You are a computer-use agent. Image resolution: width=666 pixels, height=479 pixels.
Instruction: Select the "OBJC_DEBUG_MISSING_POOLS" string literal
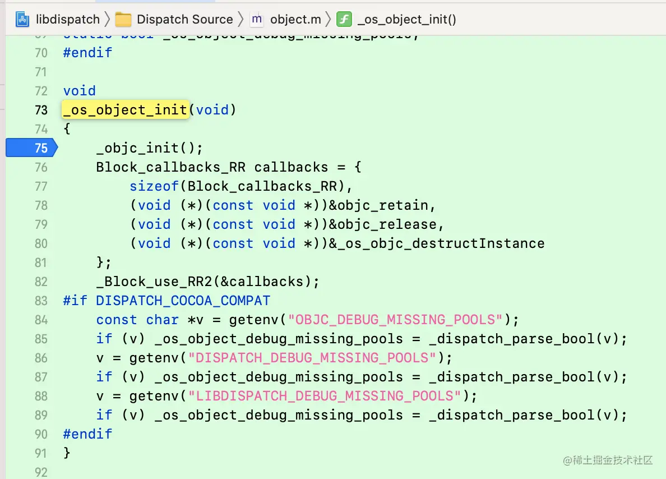pyautogui.click(x=395, y=320)
